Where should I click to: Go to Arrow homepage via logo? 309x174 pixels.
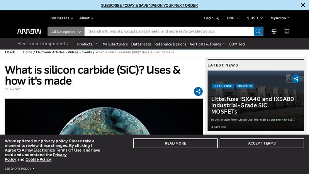point(29,31)
